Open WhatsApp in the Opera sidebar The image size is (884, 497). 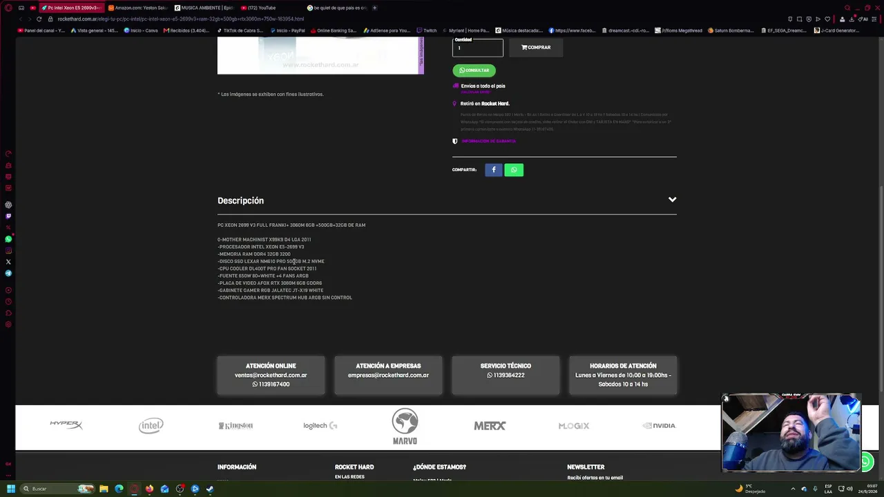8,239
